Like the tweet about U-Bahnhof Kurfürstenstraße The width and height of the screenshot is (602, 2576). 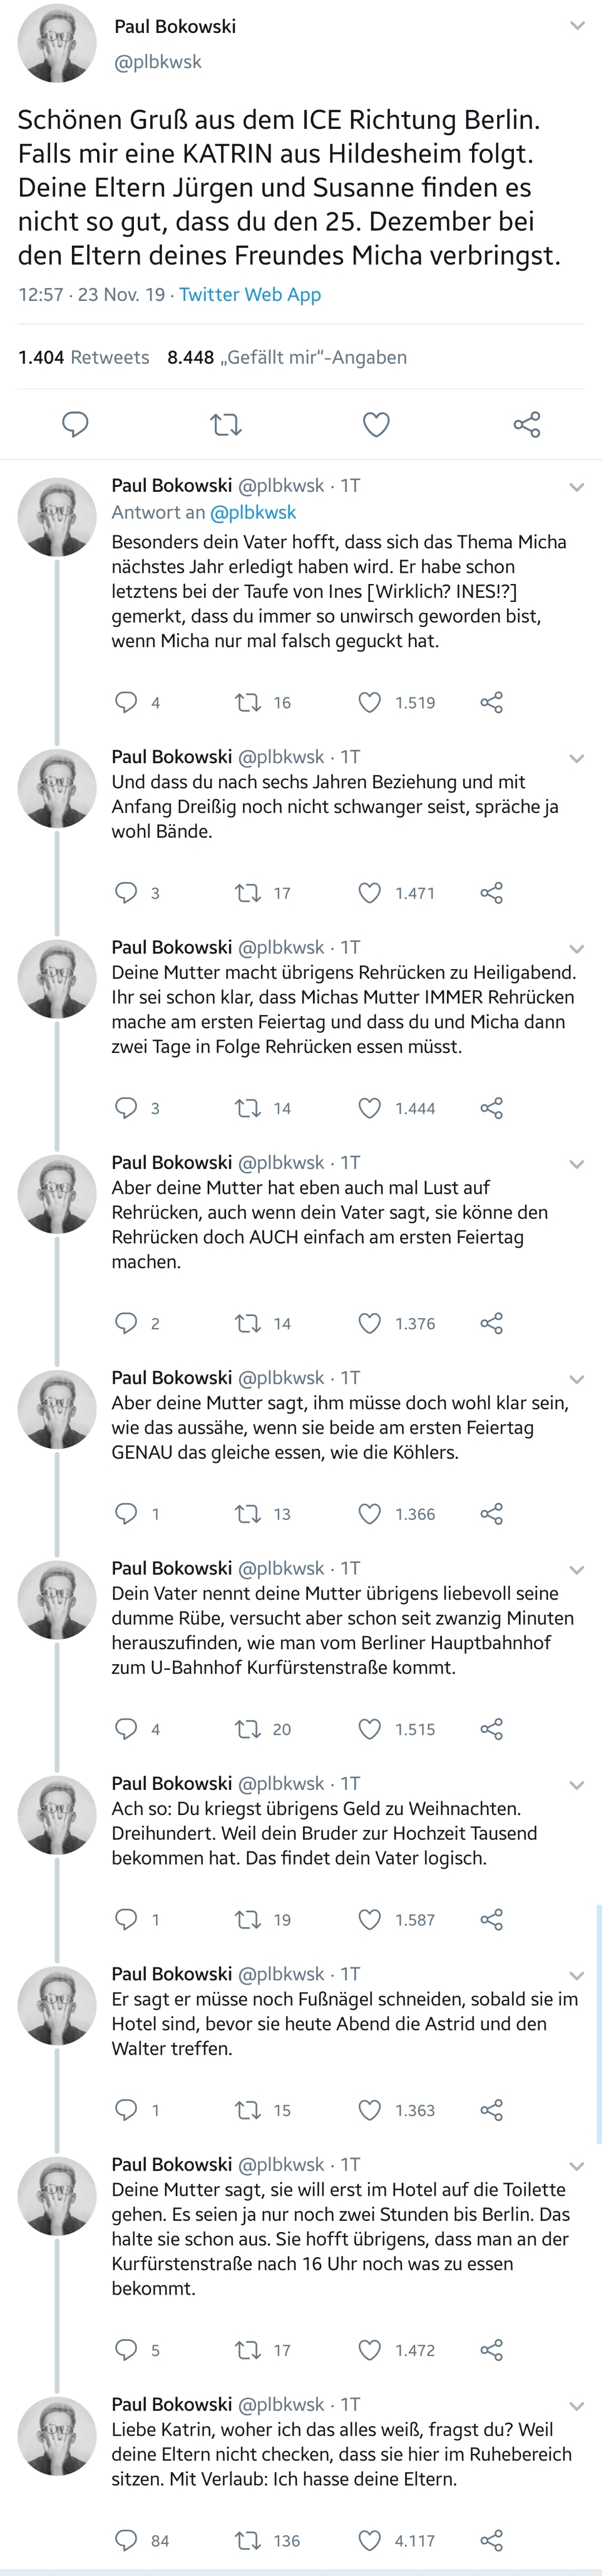[370, 1729]
